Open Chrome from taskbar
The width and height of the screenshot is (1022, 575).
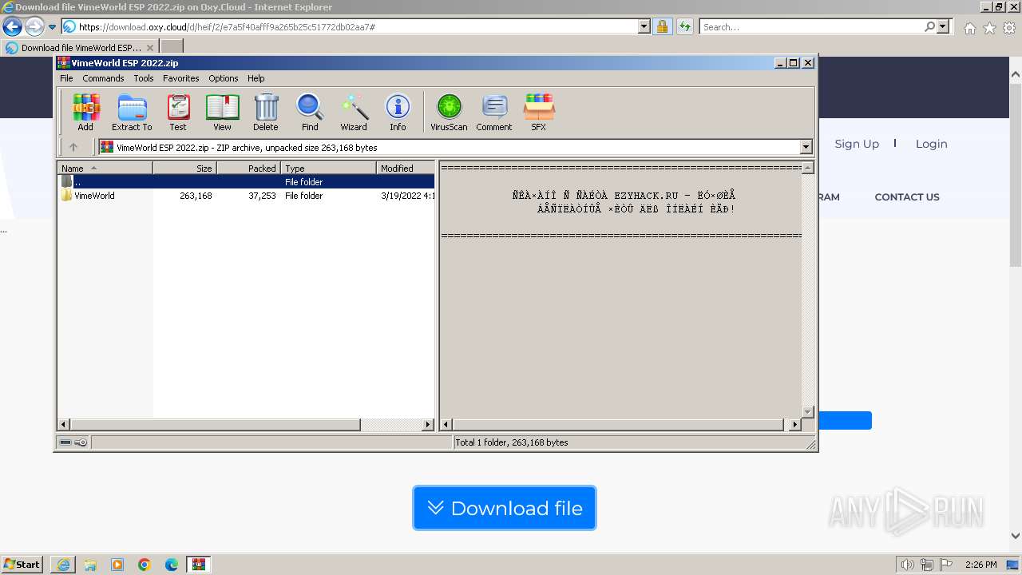(145, 565)
